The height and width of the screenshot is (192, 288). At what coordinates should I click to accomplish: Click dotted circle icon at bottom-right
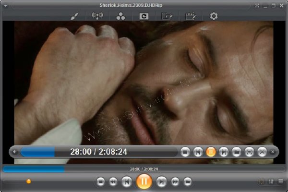[x=261, y=181]
